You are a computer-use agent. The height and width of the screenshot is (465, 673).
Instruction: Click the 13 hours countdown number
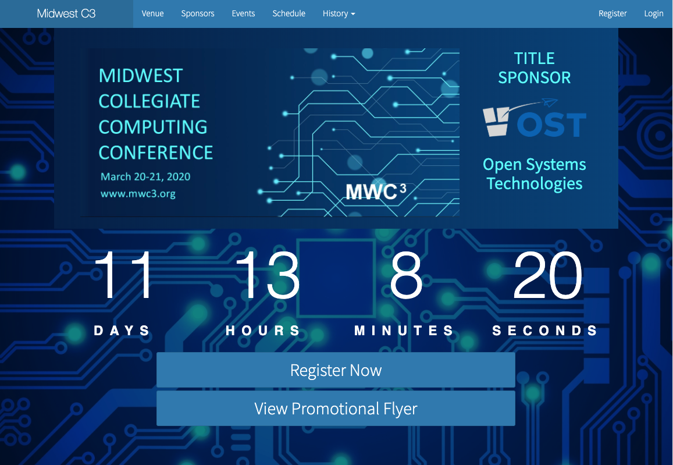(266, 275)
